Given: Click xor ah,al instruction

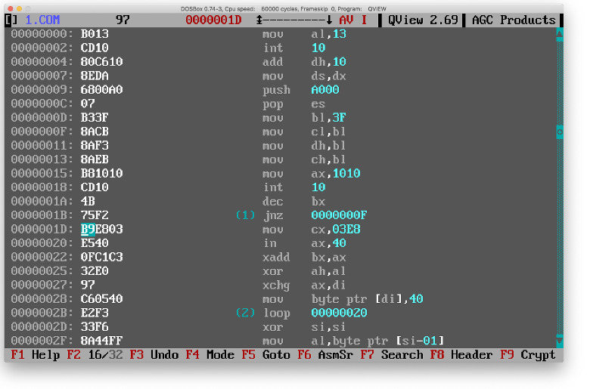Looking at the screenshot, I should click(304, 271).
